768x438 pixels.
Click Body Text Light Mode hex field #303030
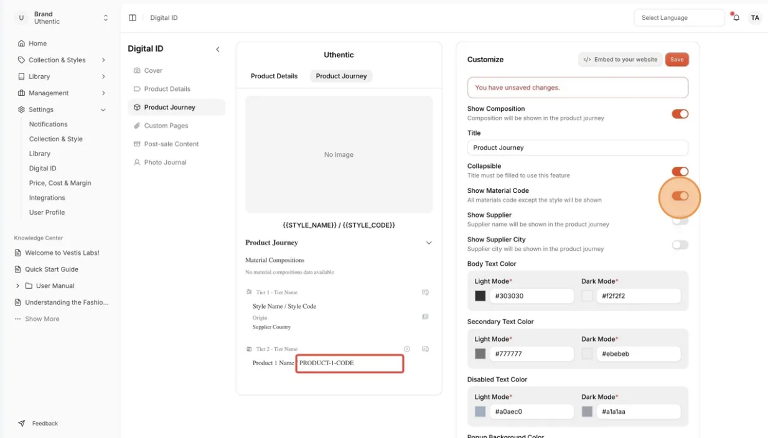532,296
